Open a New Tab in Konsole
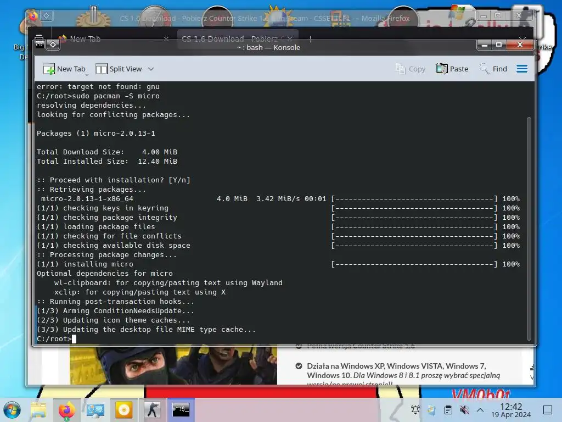Image resolution: width=562 pixels, height=422 pixels. (64, 69)
